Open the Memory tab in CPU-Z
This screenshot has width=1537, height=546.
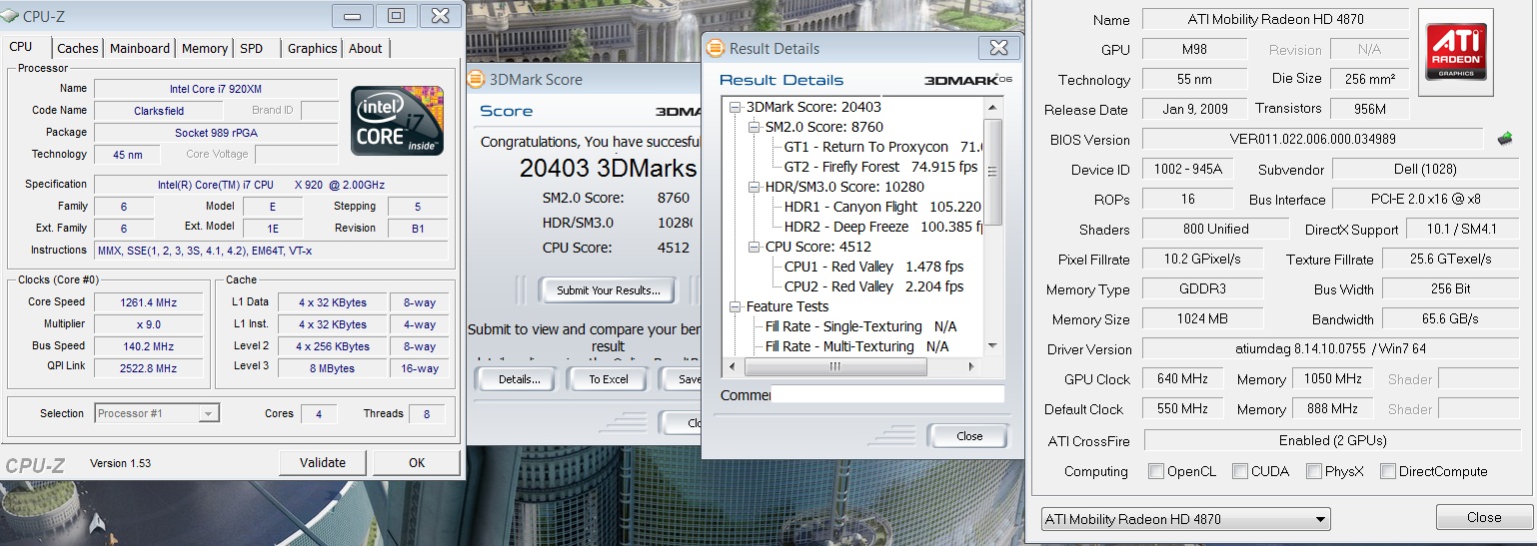[x=205, y=48]
